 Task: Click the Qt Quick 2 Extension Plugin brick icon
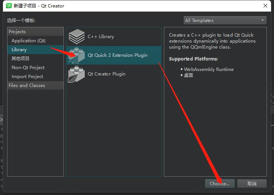tap(77, 55)
